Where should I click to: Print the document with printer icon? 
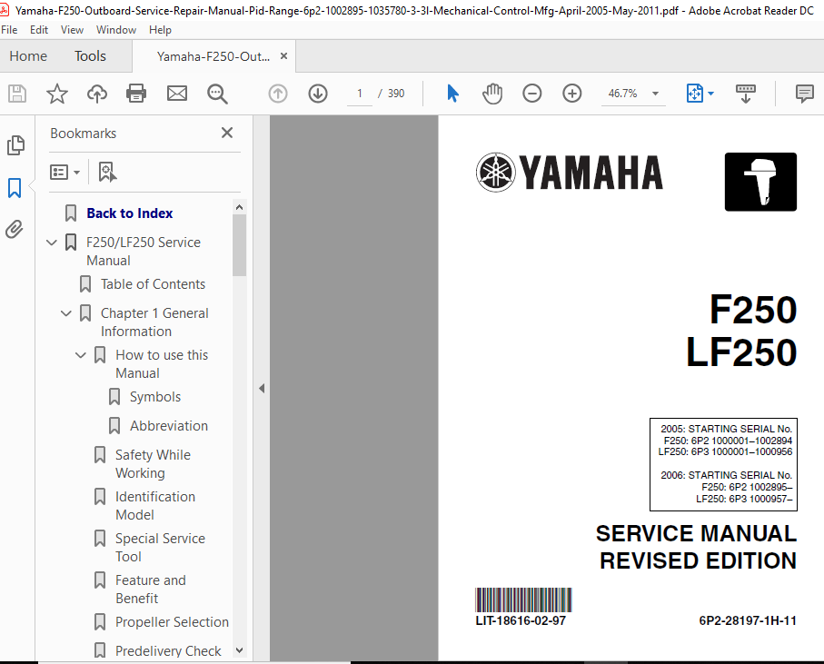point(136,94)
